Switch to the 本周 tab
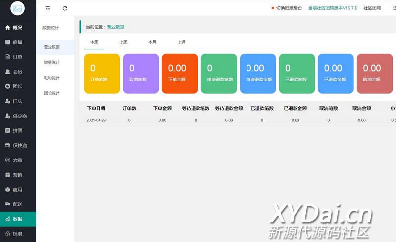This screenshot has height=242, width=396. [x=94, y=42]
